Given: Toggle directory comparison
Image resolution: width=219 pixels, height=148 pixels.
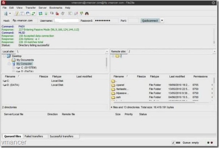Looking at the screenshot, I should (76, 13).
